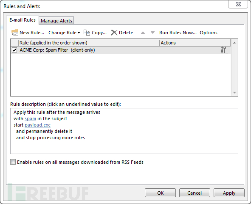Open rule Options

209,33
